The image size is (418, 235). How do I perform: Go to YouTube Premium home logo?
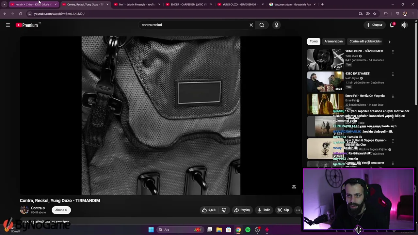coord(27,25)
